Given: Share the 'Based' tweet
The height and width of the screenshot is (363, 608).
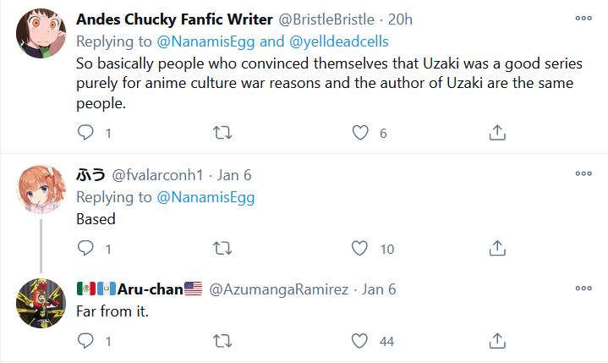Looking at the screenshot, I should coord(498,249).
